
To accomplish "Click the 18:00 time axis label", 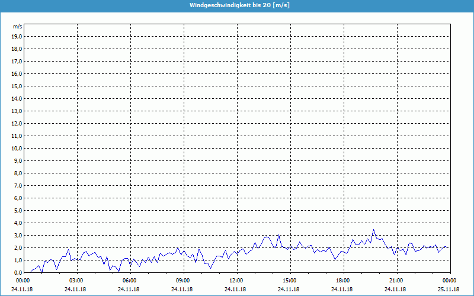I will coord(342,281).
